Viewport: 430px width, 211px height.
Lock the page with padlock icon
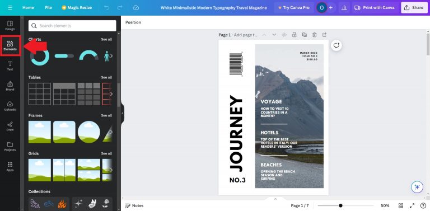[x=295, y=35]
